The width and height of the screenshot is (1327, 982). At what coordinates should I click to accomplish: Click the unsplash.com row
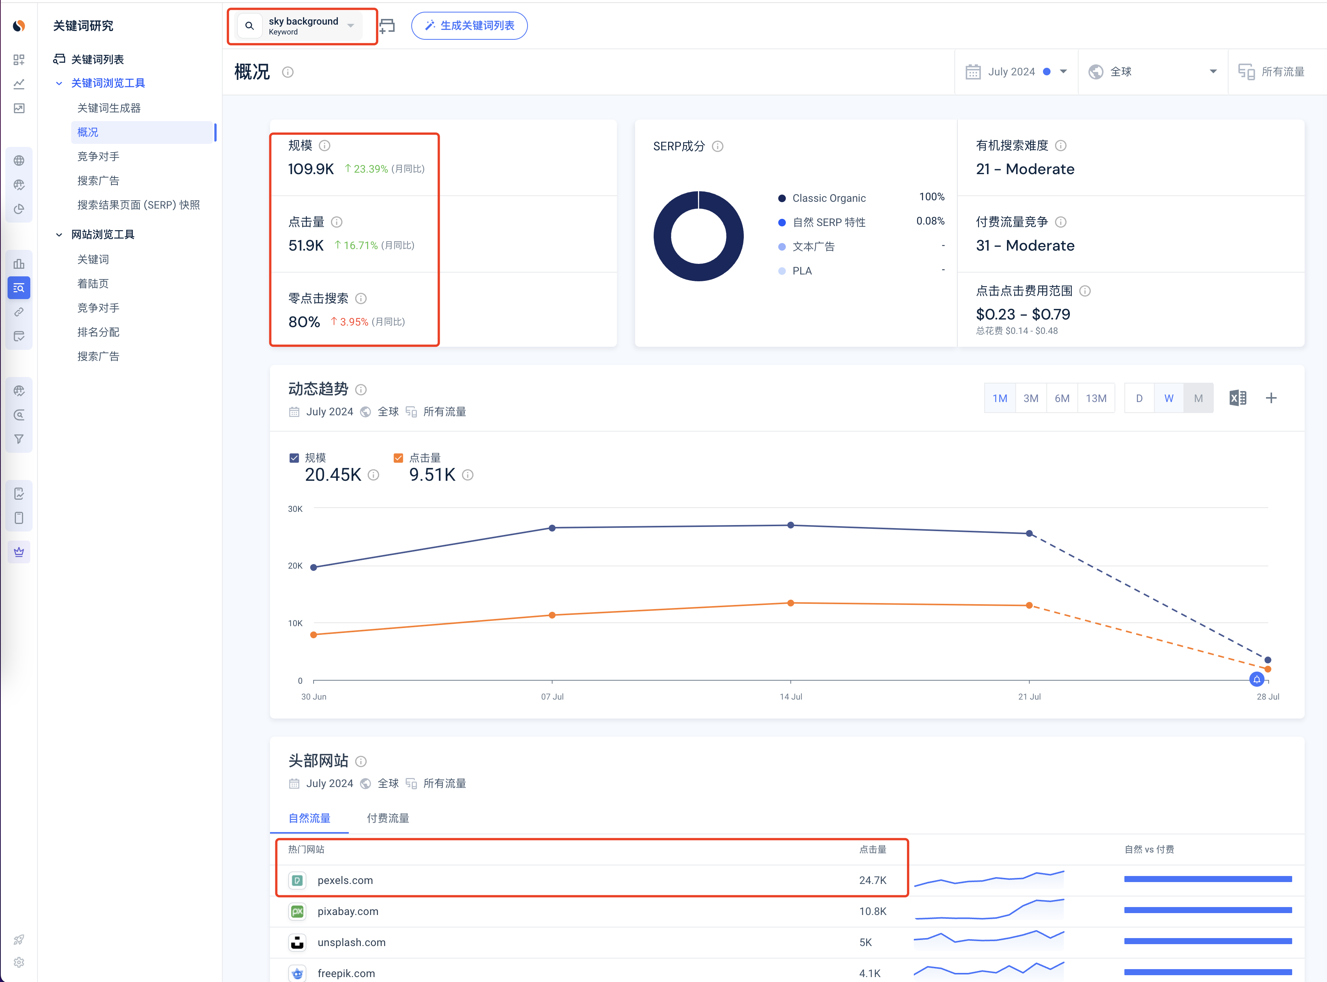[787, 942]
